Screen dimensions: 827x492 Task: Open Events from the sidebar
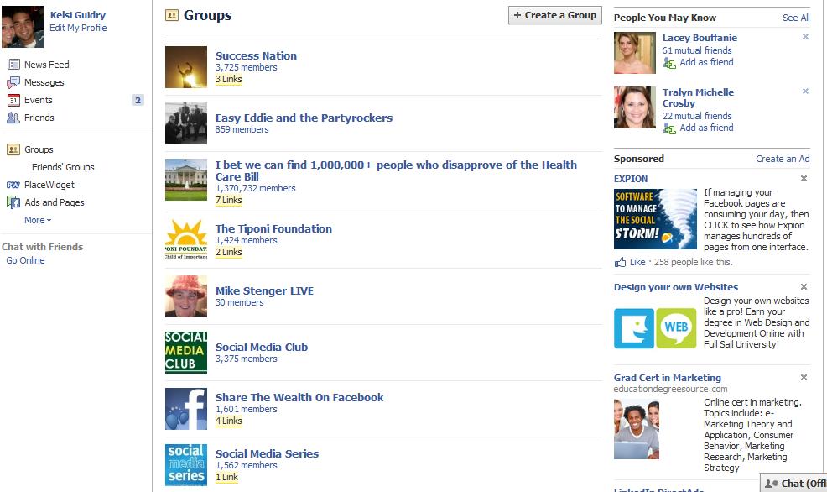(39, 99)
